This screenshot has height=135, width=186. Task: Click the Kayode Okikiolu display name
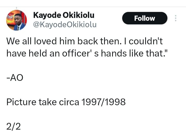pyautogui.click(x=64, y=15)
